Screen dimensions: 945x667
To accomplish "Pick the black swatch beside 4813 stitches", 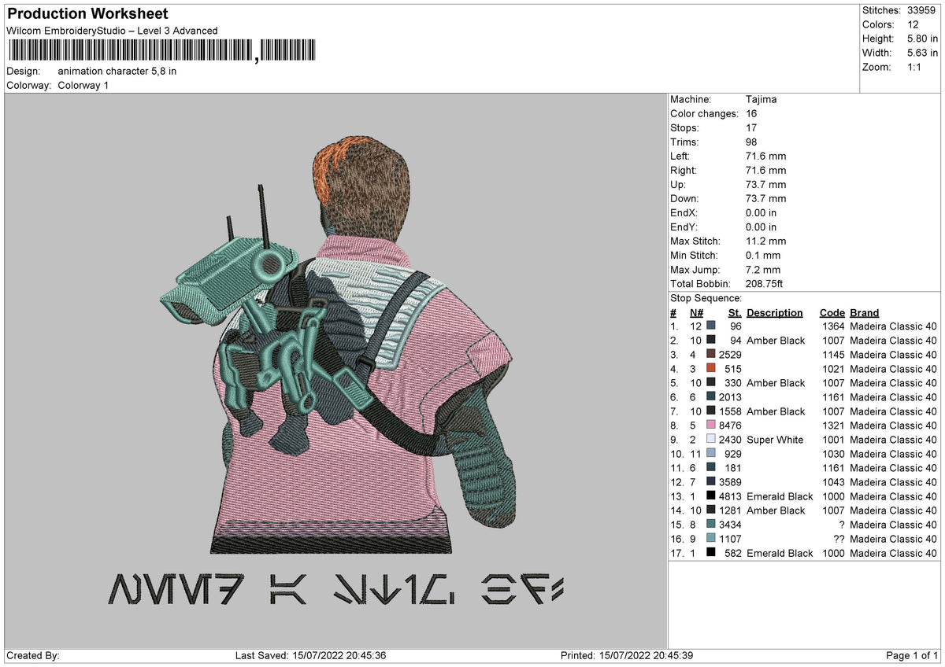I will 711,496.
